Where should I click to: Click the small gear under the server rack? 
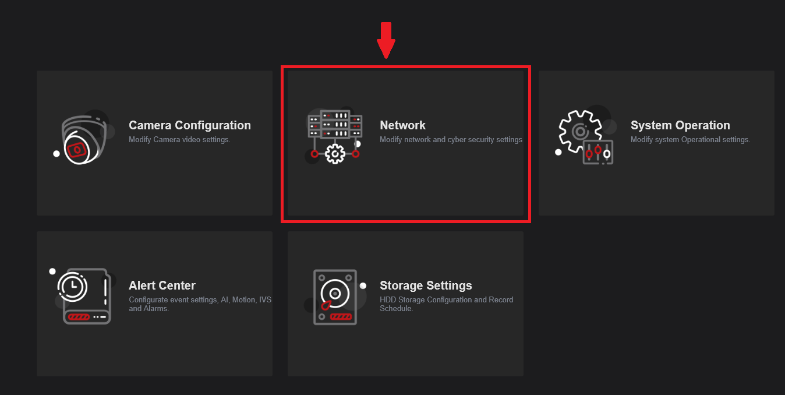[x=335, y=154]
